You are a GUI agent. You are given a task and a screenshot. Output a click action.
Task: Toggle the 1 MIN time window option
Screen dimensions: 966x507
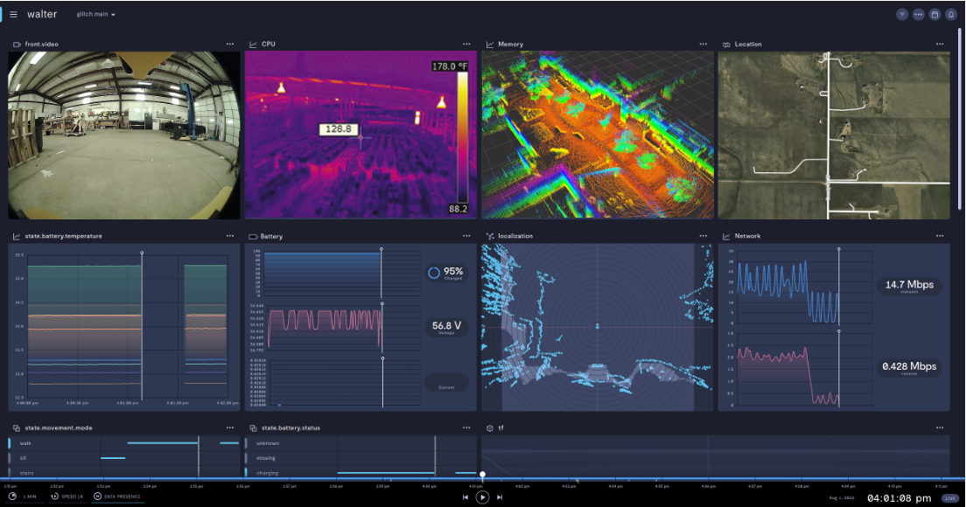coord(24,497)
